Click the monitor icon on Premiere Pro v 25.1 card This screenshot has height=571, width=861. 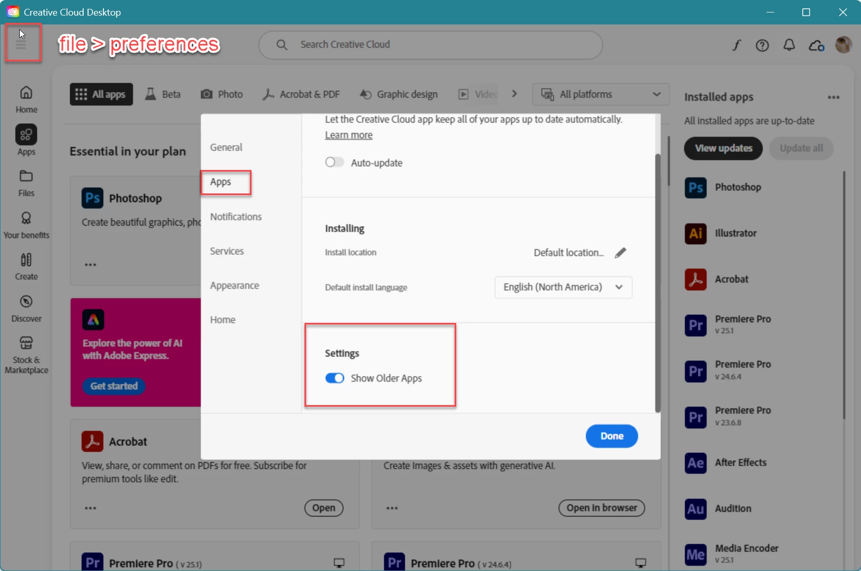point(339,563)
